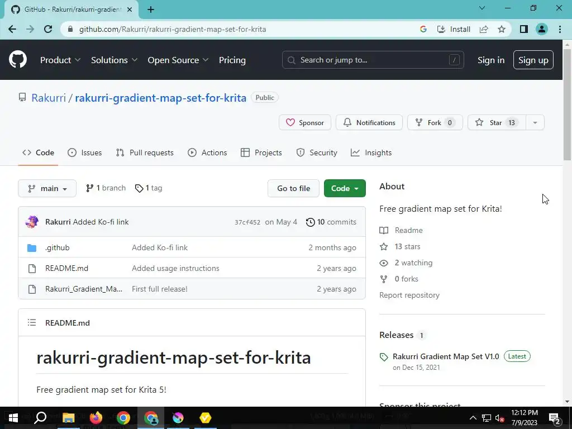Open the Pricing page
572x429 pixels.
232,60
